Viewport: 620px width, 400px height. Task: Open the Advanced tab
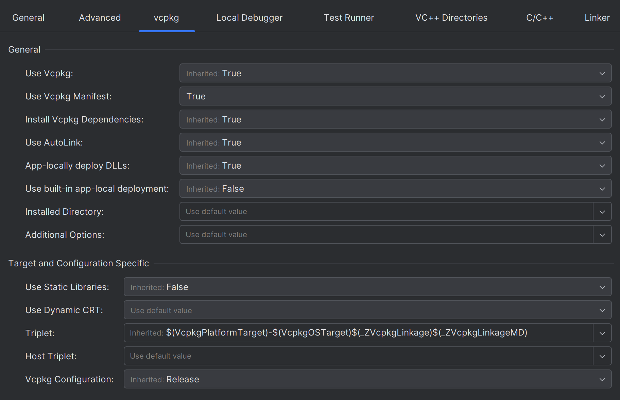(100, 18)
